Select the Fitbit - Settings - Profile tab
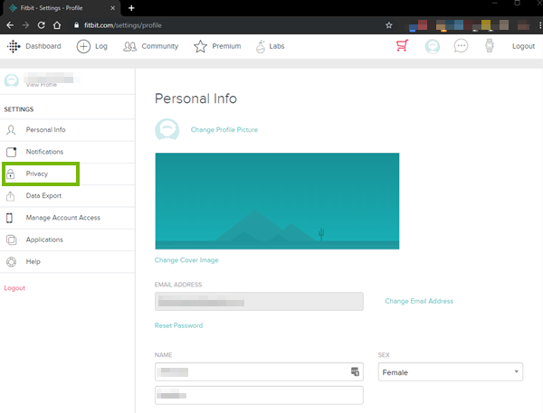This screenshot has width=543, height=413. click(62, 8)
